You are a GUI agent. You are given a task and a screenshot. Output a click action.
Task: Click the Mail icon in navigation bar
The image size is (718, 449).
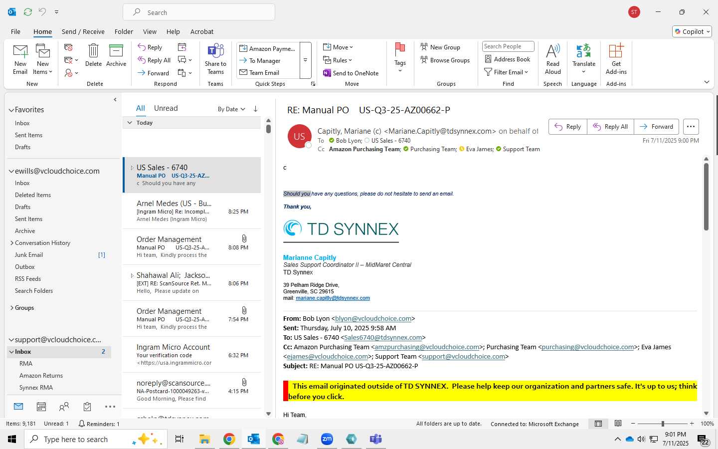[18, 406]
